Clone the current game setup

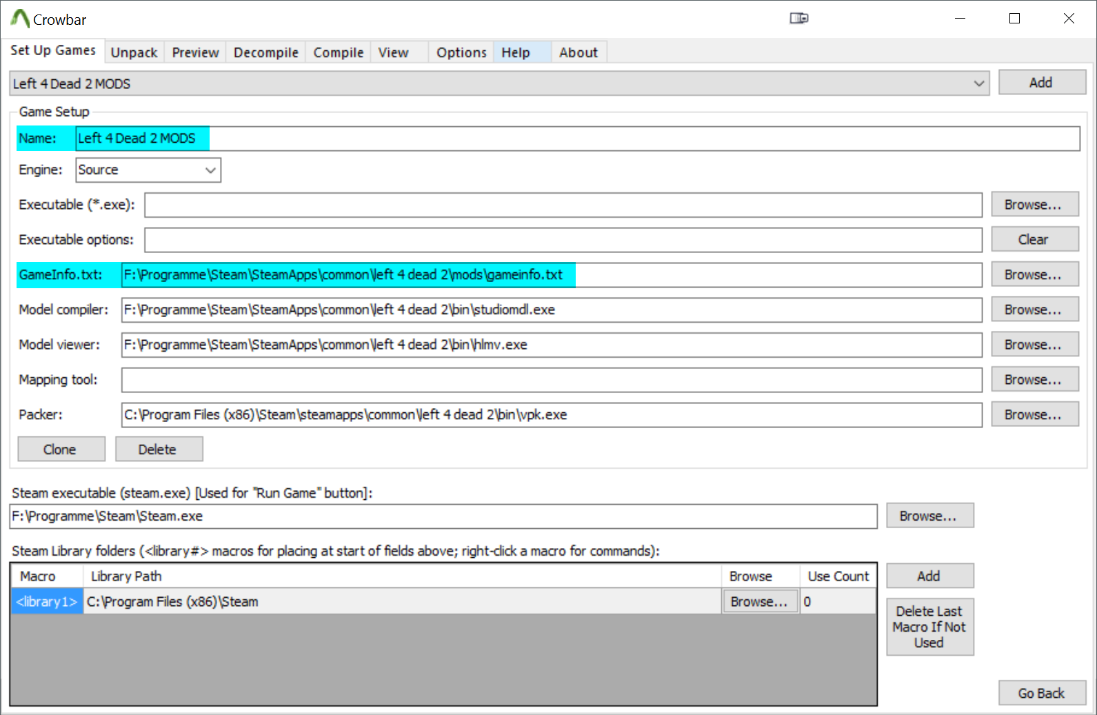[61, 450]
